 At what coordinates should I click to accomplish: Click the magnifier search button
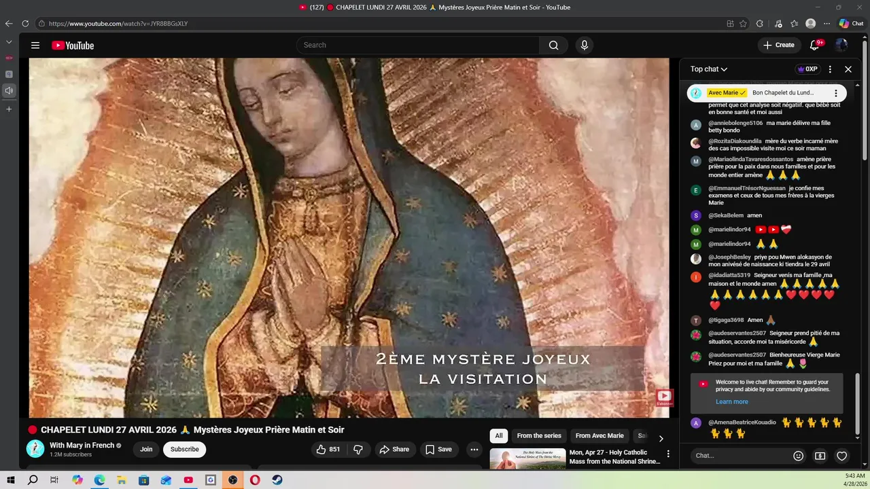553,46
